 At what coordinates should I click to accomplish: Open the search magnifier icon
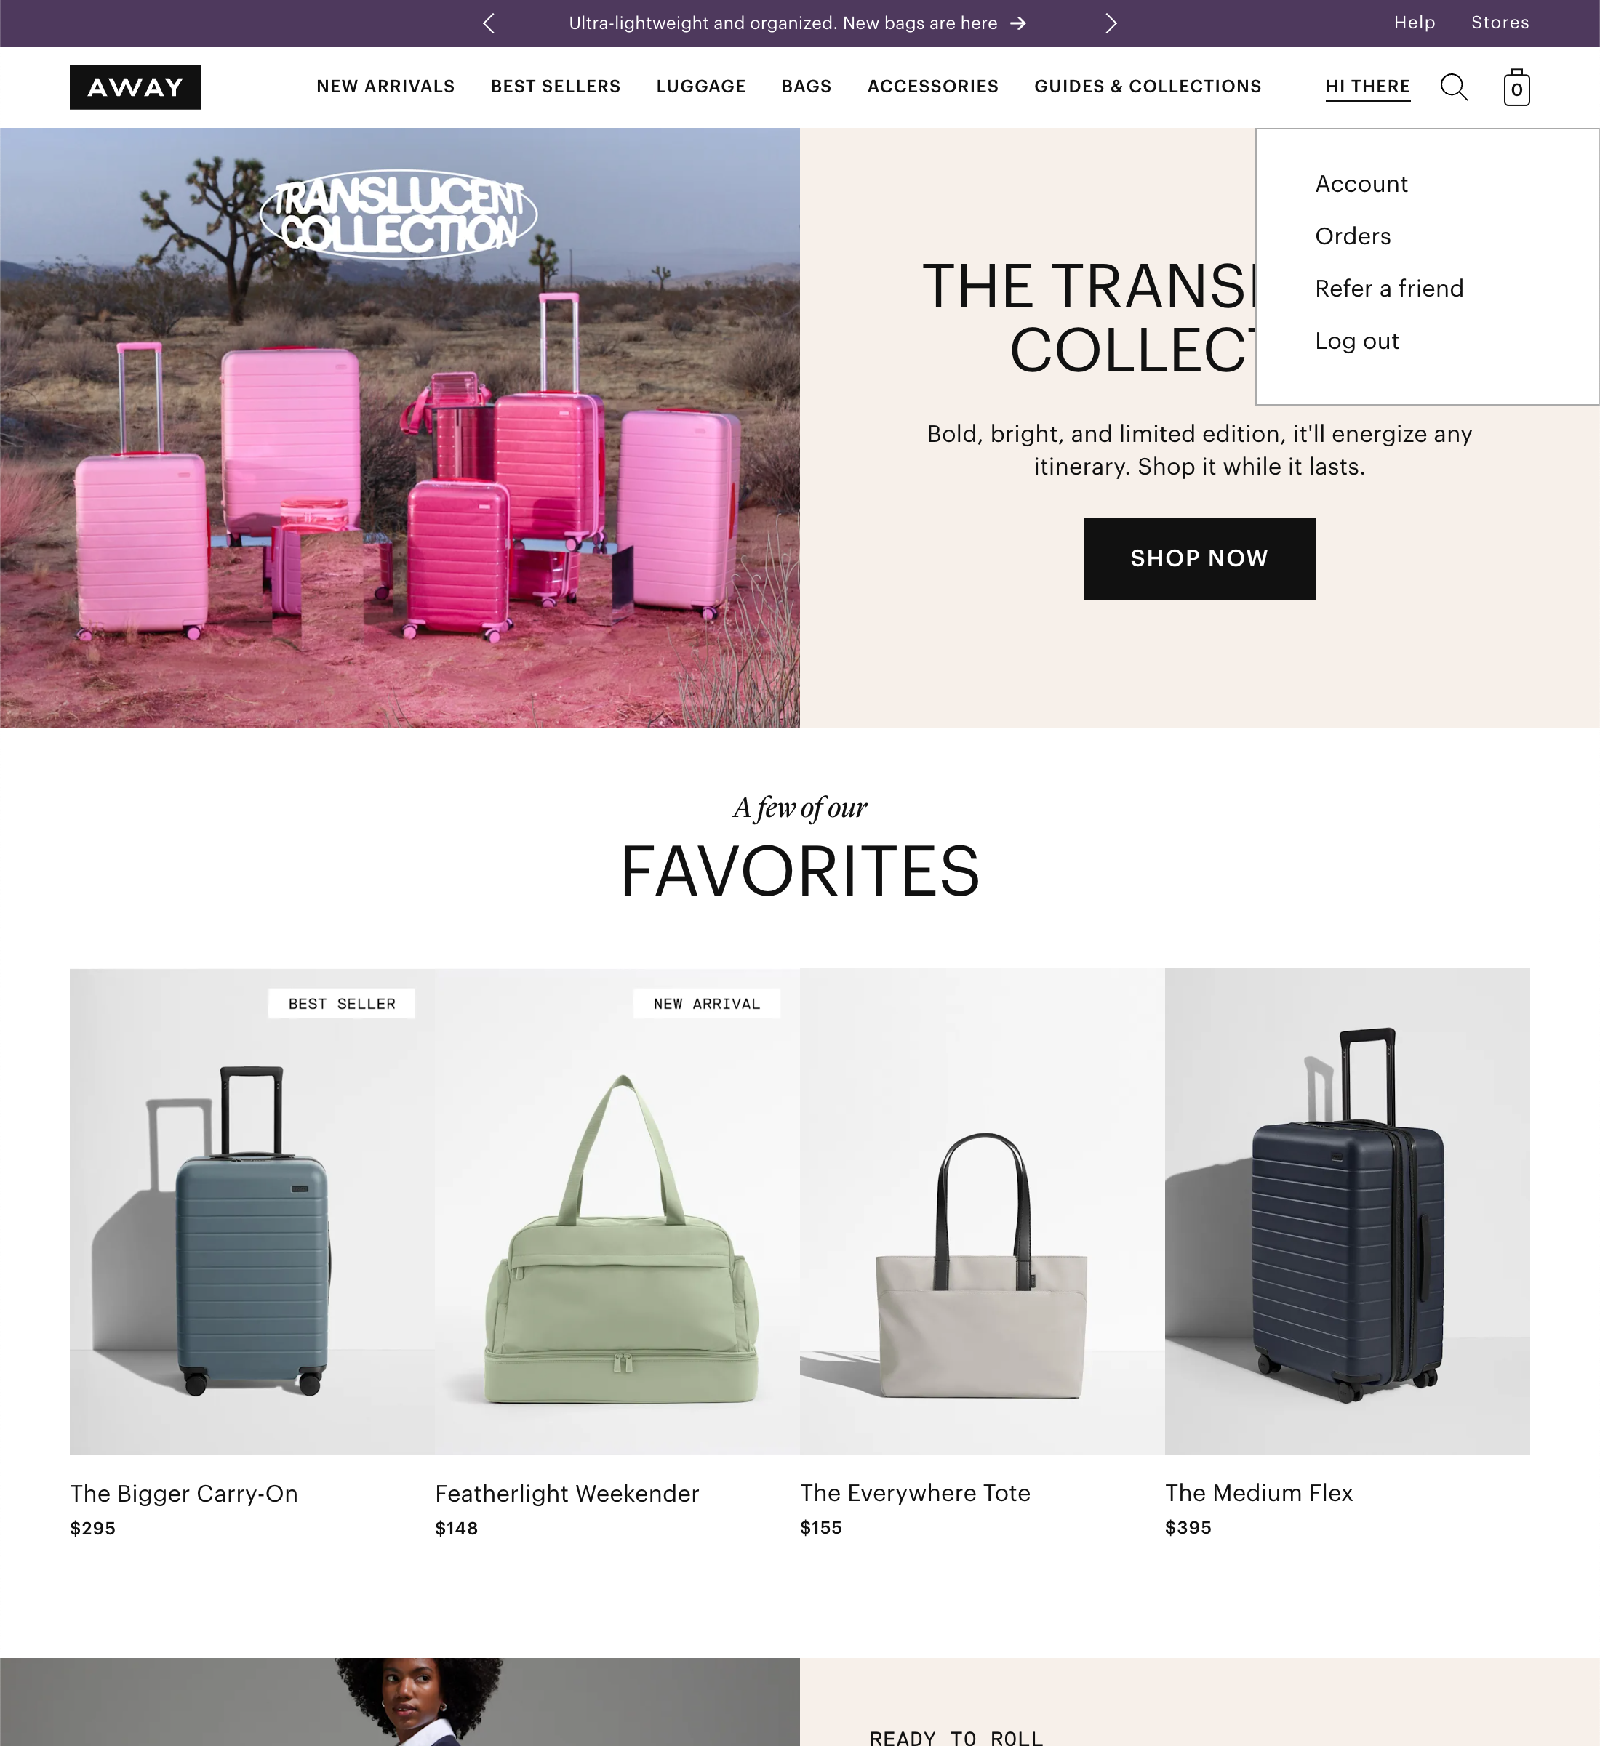coord(1454,87)
